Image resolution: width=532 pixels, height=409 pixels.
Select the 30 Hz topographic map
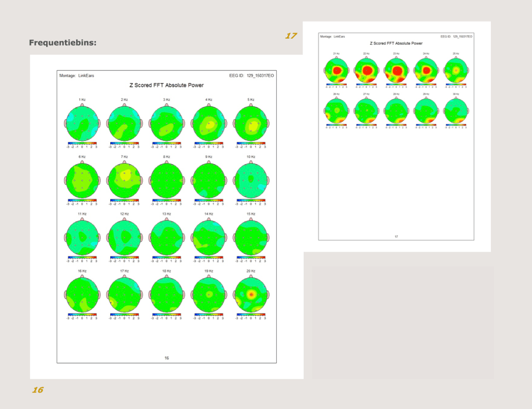456,111
